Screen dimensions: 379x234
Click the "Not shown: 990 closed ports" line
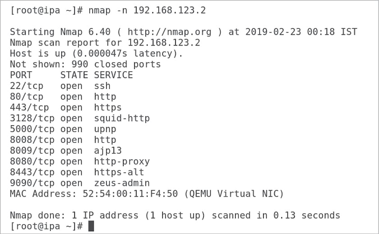(x=85, y=64)
